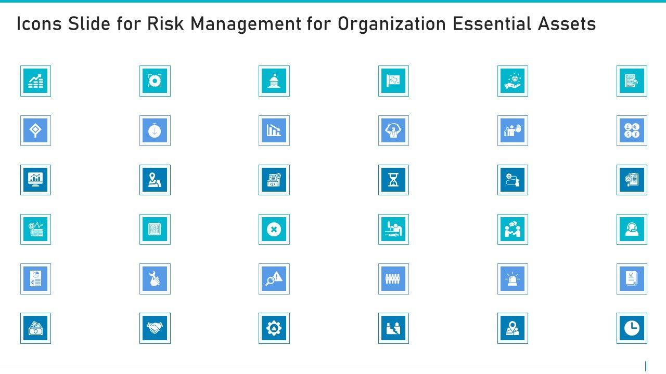Click the cash banknotes icon

point(35,328)
